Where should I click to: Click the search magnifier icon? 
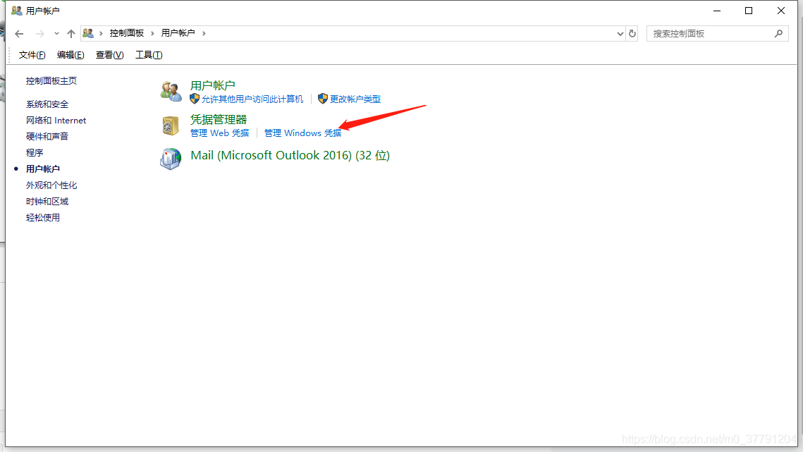point(778,33)
